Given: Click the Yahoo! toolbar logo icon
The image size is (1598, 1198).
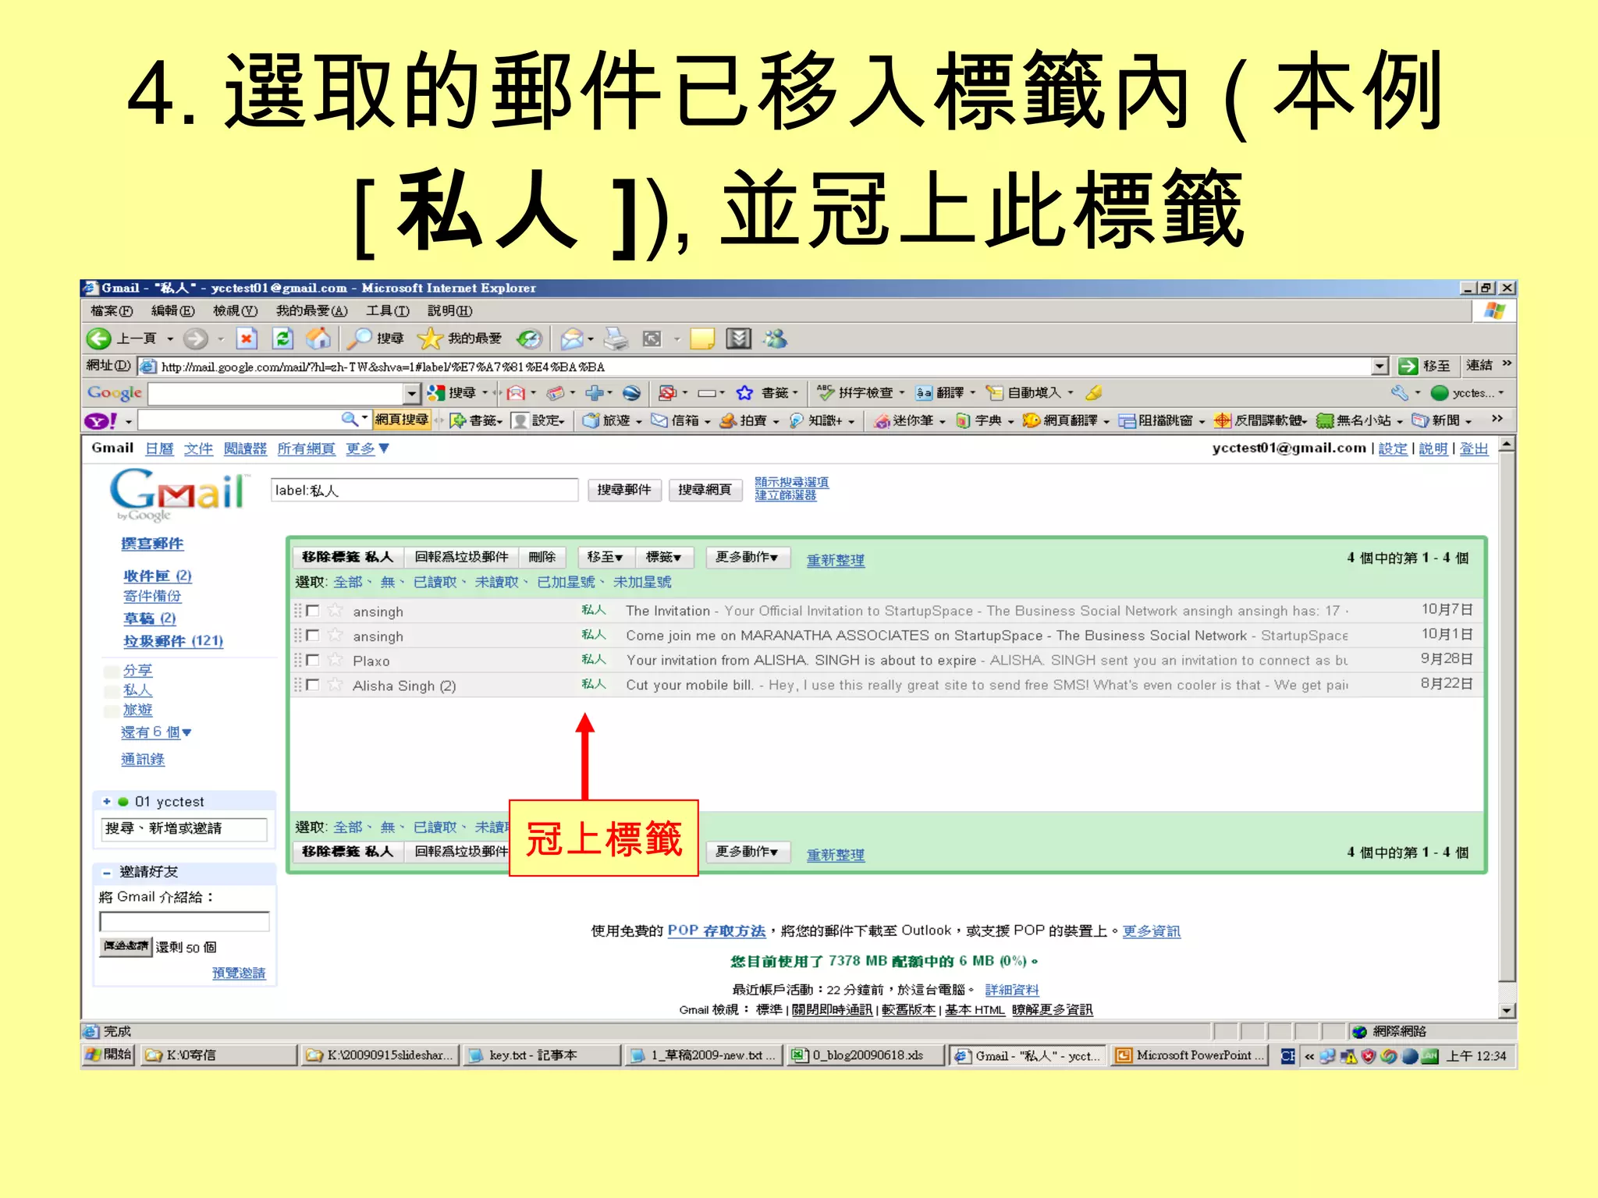Looking at the screenshot, I should pos(101,421).
